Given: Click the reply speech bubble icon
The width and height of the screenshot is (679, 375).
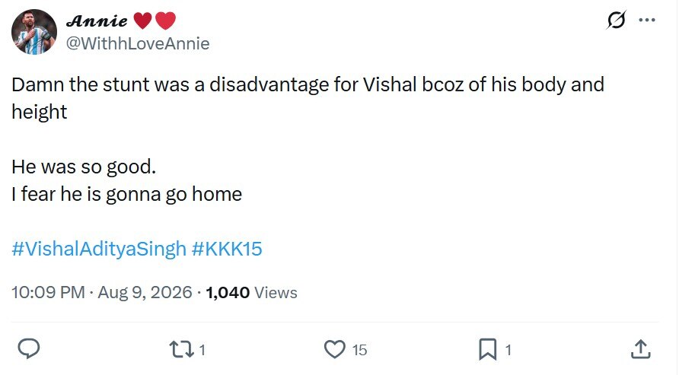Looking at the screenshot, I should click(x=29, y=348).
